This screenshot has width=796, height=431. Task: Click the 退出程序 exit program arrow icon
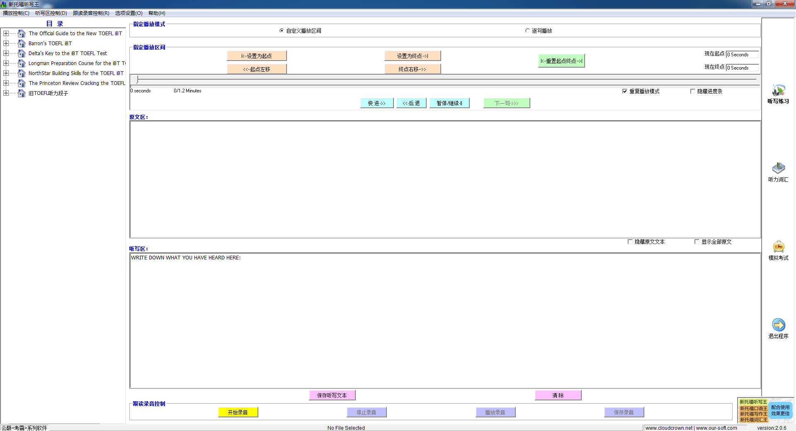[x=778, y=325]
